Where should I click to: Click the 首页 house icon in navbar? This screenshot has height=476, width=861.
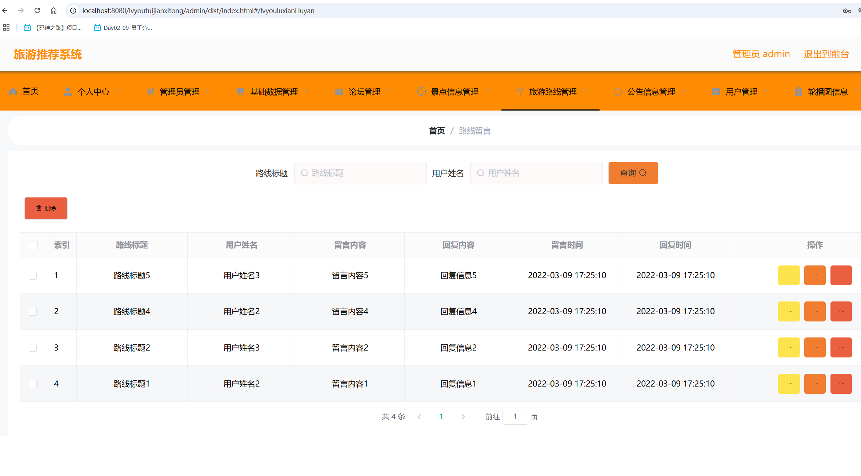13,92
